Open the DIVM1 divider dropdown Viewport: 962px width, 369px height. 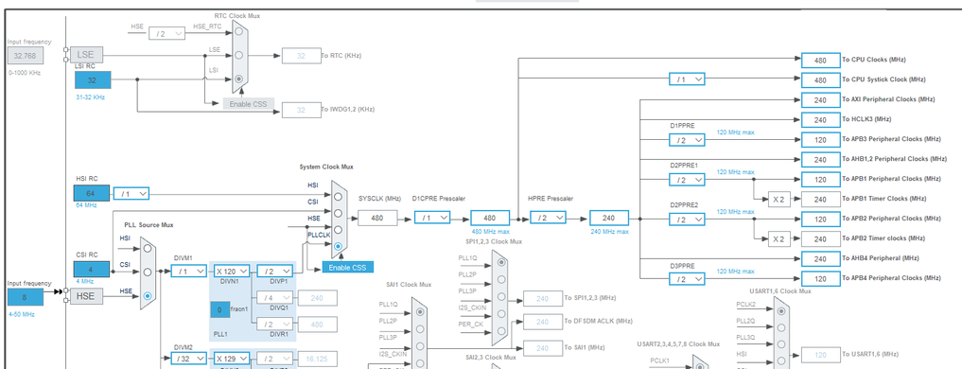[x=189, y=271]
